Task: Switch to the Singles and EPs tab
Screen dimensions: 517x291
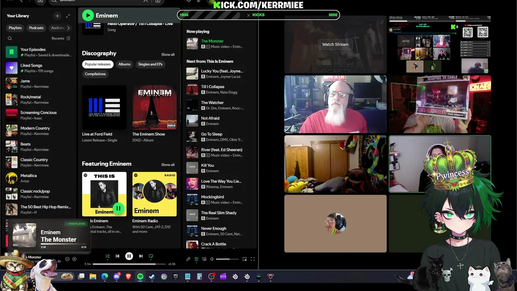Action: tap(150, 64)
